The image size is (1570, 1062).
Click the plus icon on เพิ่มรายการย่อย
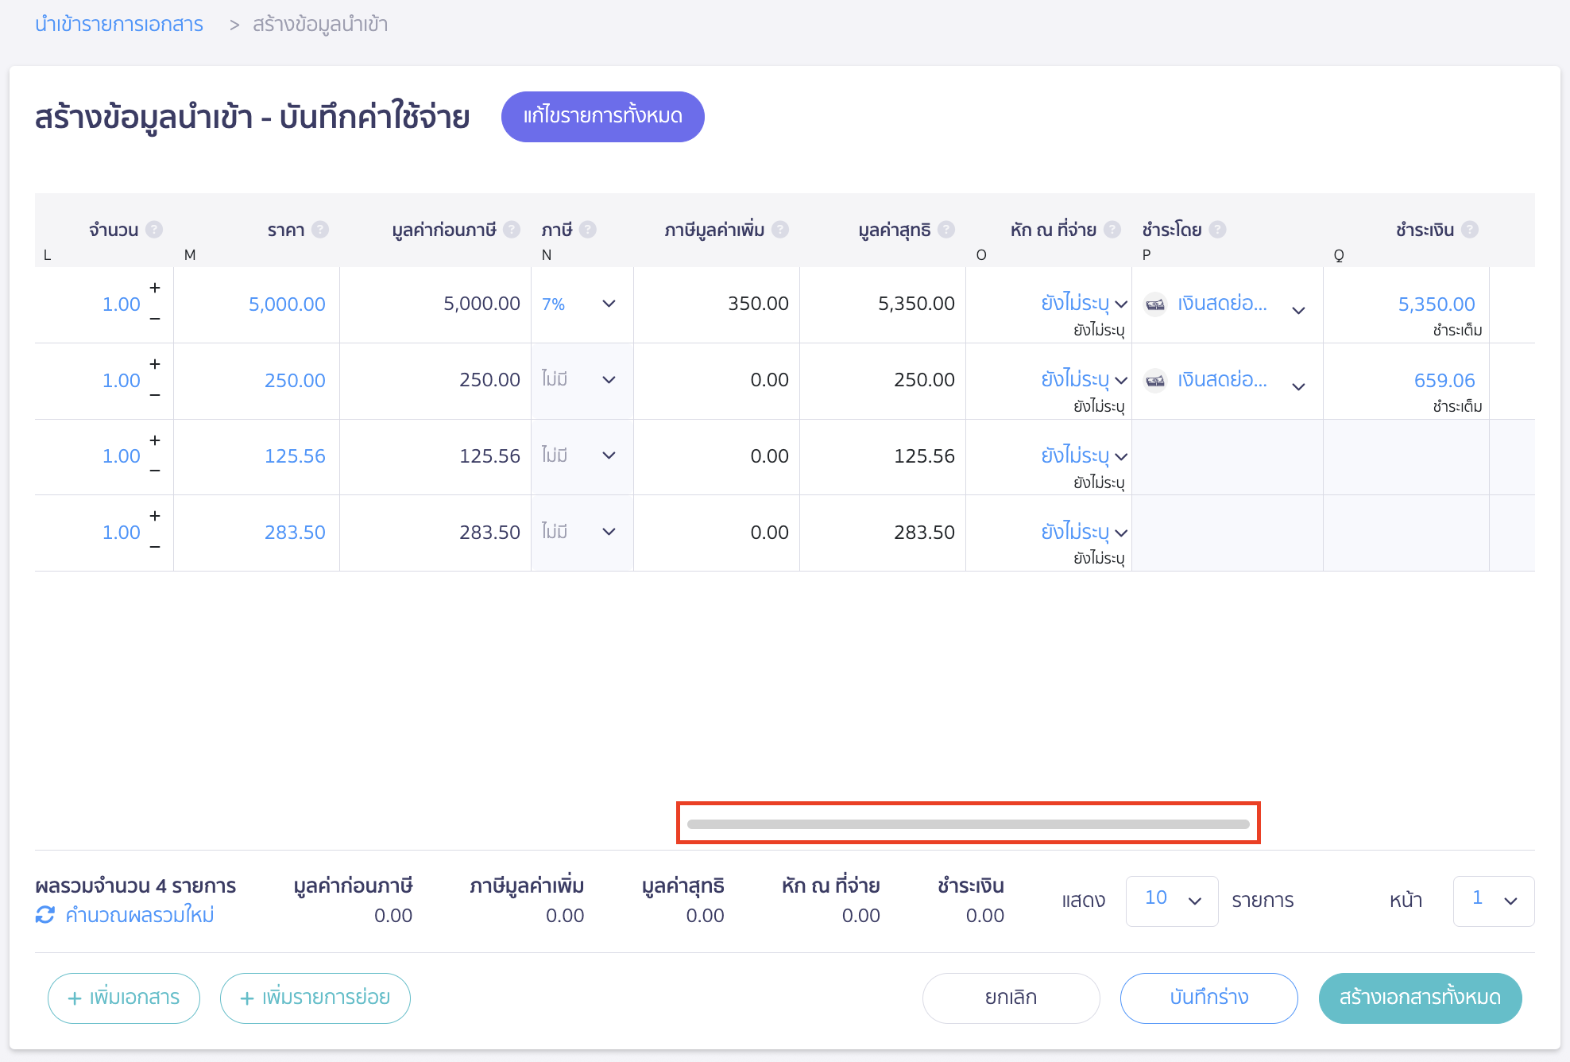(246, 998)
